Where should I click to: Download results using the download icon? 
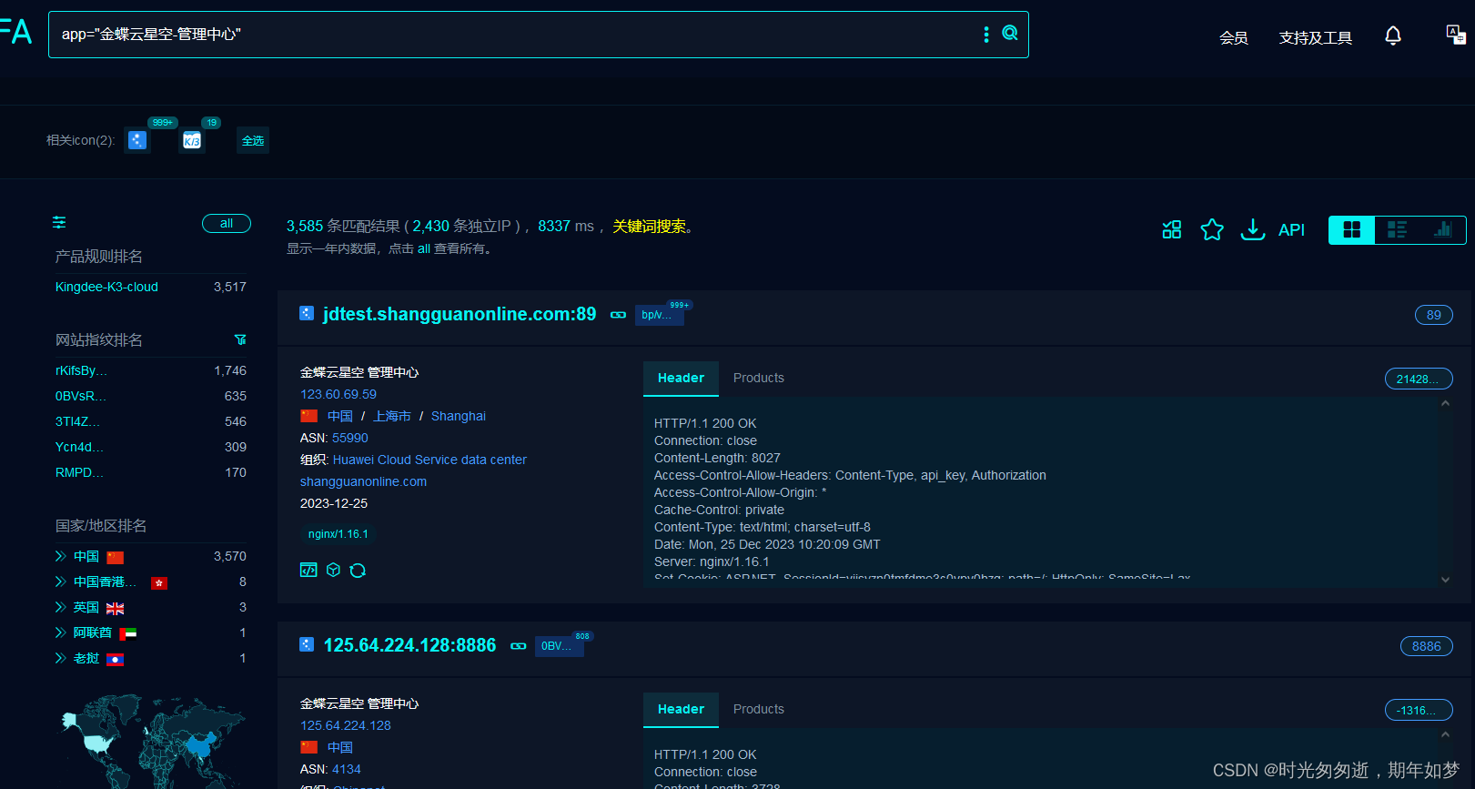click(x=1253, y=229)
